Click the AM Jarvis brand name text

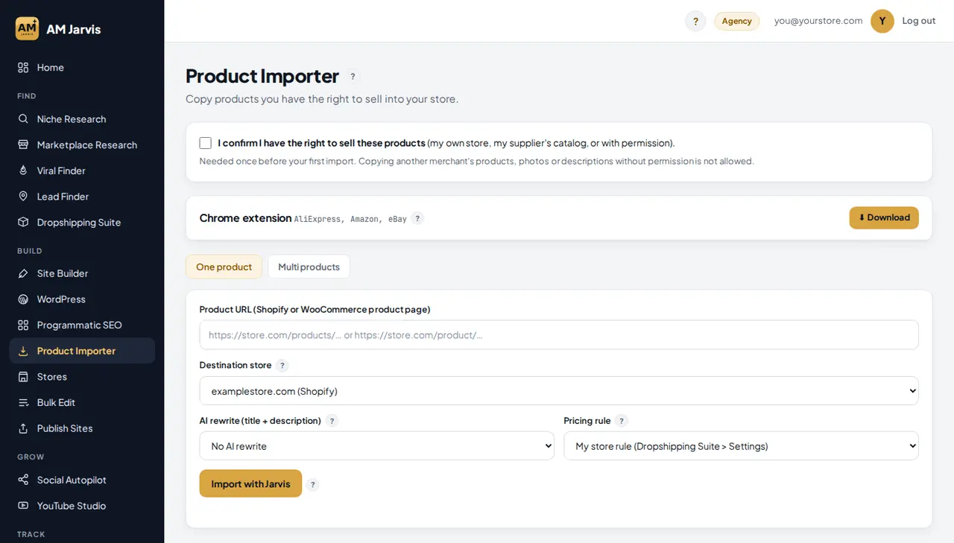point(74,29)
